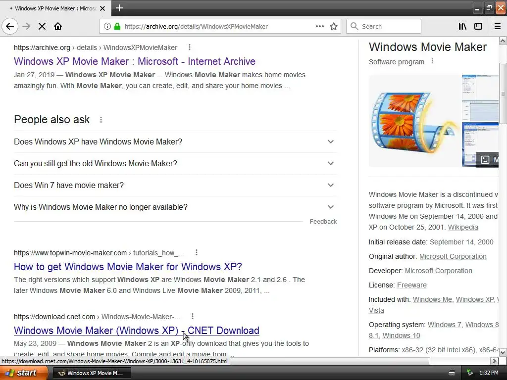Viewport: 507px width, 380px height.
Task: Go back to the previous page
Action: click(x=10, y=26)
